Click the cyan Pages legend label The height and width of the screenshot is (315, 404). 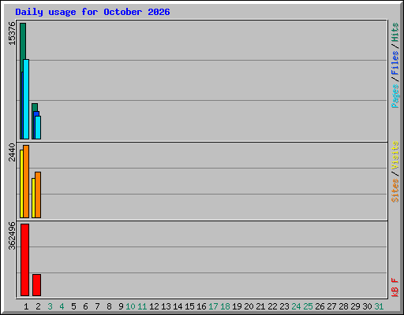click(x=395, y=96)
